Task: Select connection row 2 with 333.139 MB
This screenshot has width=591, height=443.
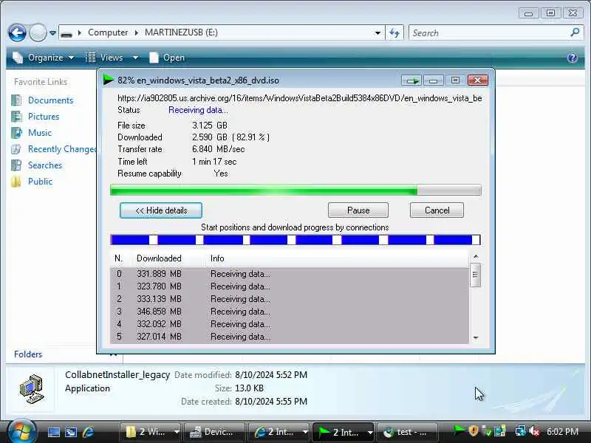Action: click(289, 299)
